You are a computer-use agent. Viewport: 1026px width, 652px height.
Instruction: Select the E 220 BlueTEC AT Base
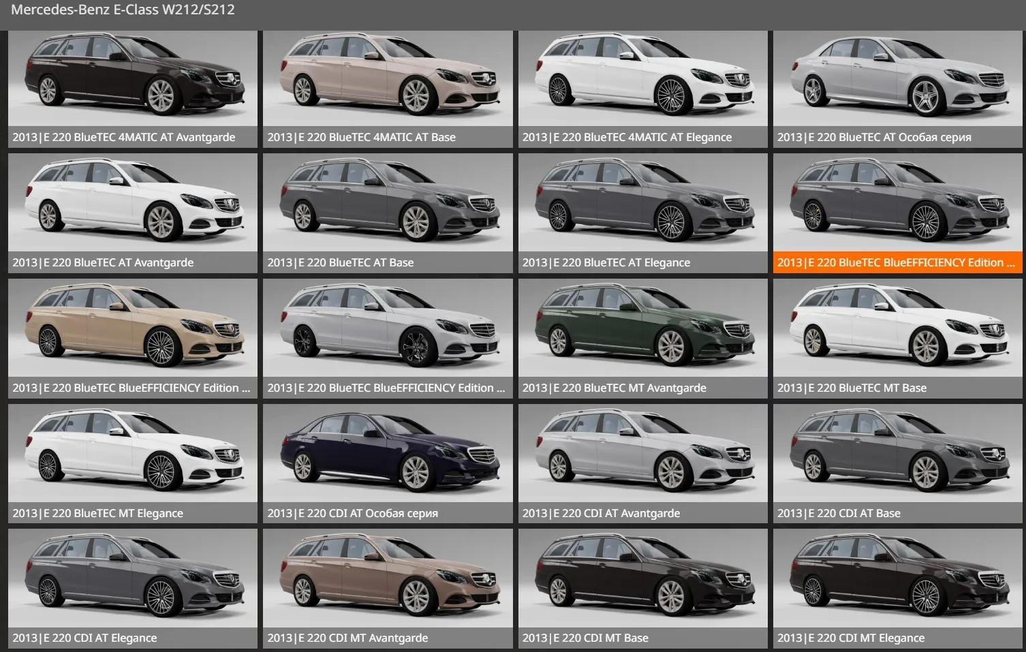388,213
